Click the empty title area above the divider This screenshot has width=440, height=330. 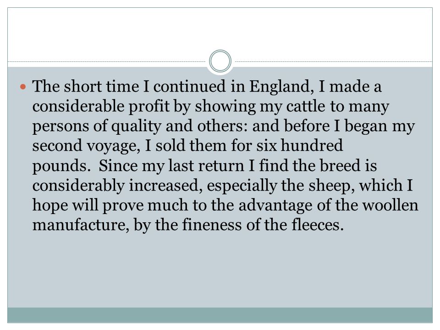[x=220, y=32]
